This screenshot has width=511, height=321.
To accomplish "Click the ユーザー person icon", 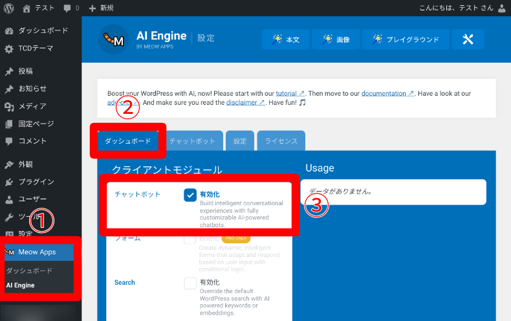I will click(x=9, y=199).
